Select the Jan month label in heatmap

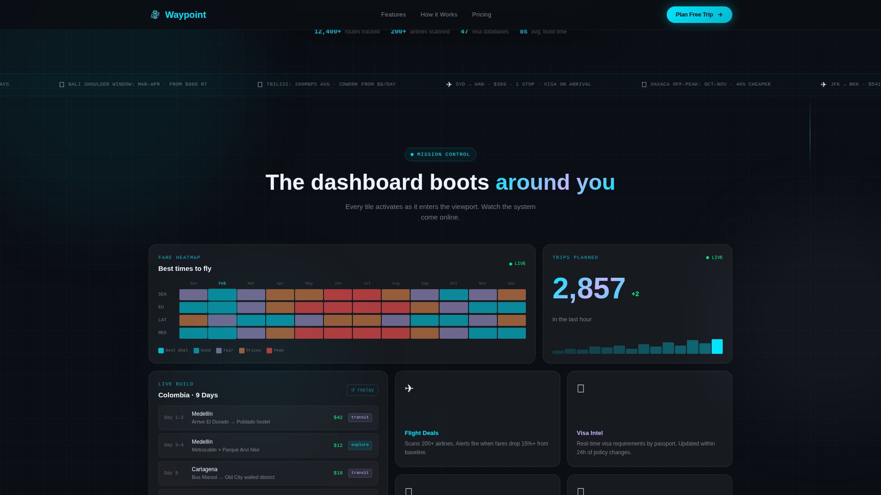193,283
